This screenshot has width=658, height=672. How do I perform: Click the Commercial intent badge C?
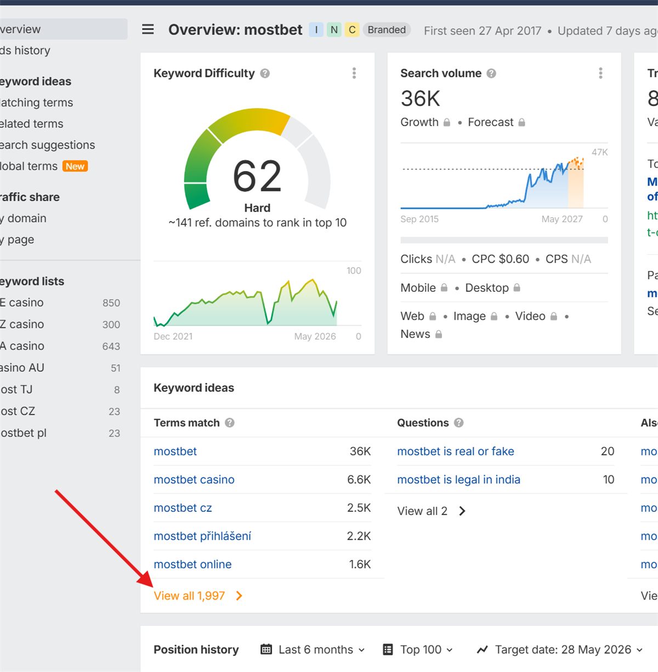pyautogui.click(x=352, y=30)
